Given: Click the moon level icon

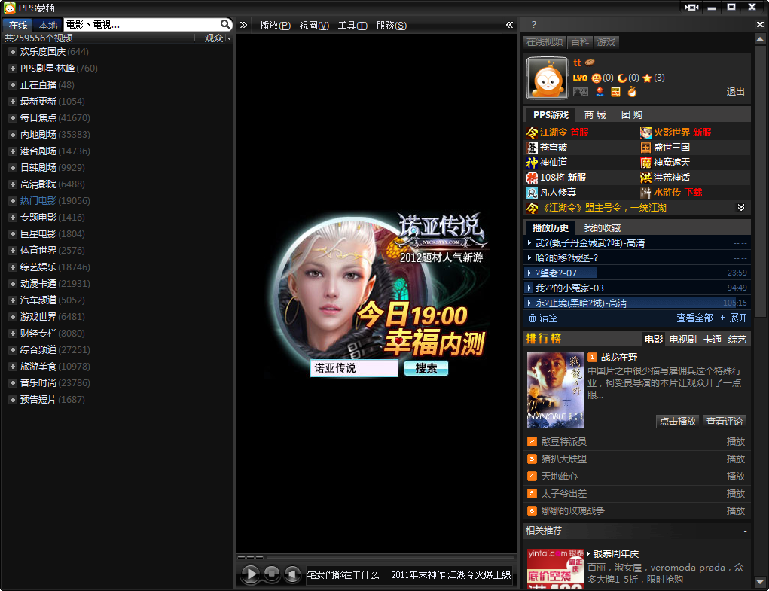Looking at the screenshot, I should pos(622,78).
